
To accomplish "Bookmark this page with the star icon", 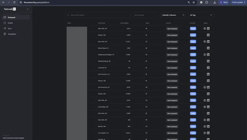I will coord(194,2).
